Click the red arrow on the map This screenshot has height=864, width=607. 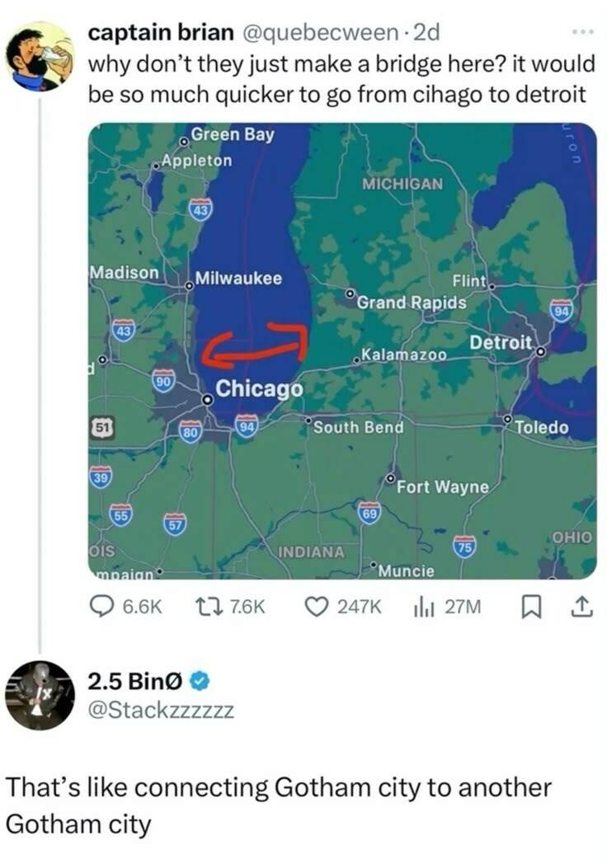click(x=255, y=345)
